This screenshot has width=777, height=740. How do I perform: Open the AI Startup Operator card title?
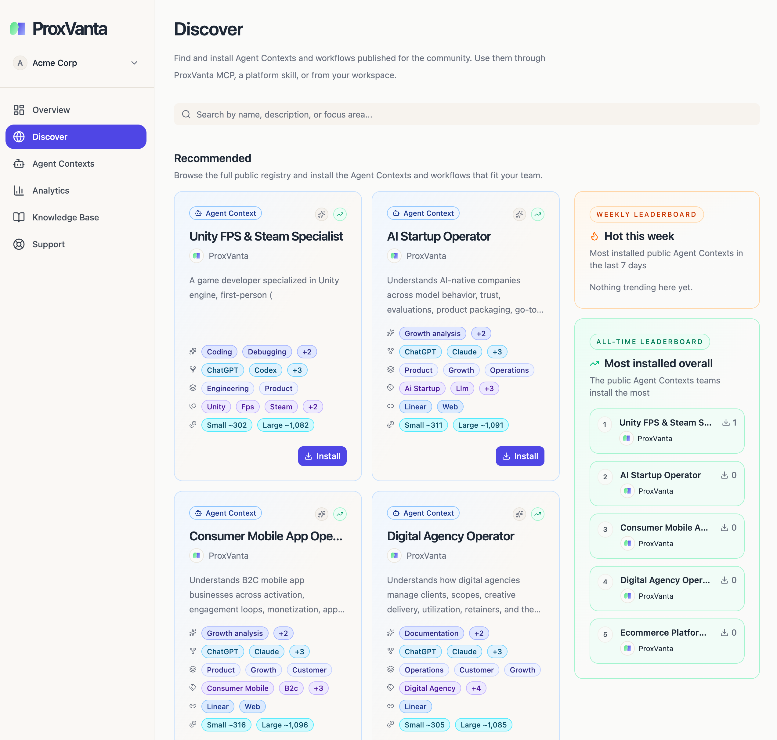click(439, 236)
